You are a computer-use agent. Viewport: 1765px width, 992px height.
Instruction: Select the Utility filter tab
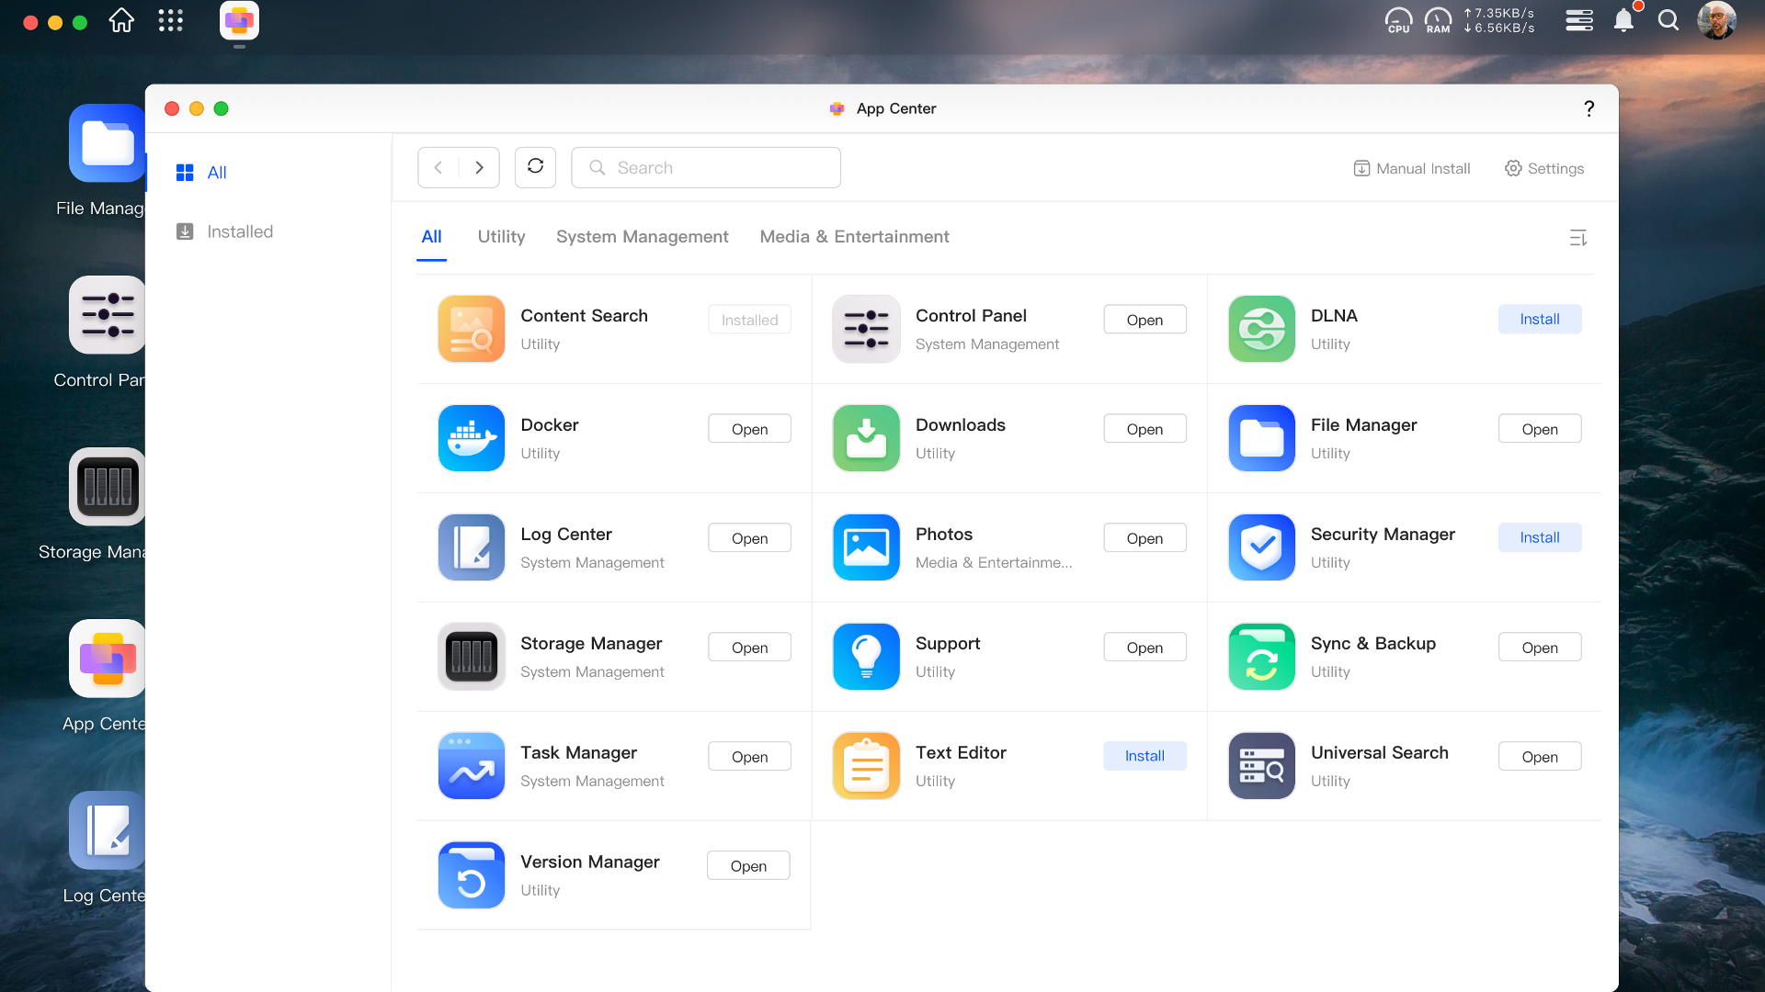click(x=501, y=236)
